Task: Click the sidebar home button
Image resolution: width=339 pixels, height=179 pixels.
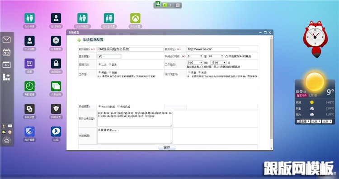Action: 7,141
